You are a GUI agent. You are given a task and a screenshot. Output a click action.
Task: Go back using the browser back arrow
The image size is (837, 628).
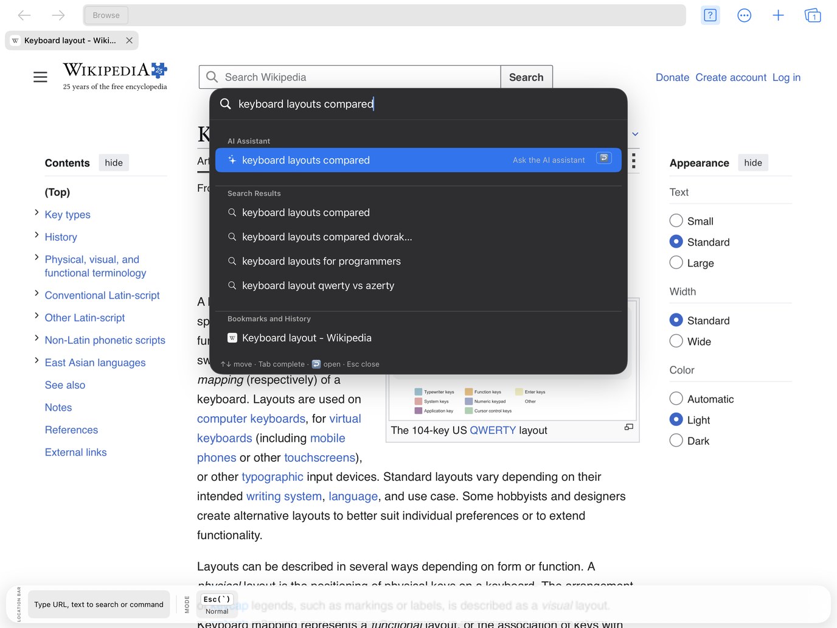tap(24, 15)
